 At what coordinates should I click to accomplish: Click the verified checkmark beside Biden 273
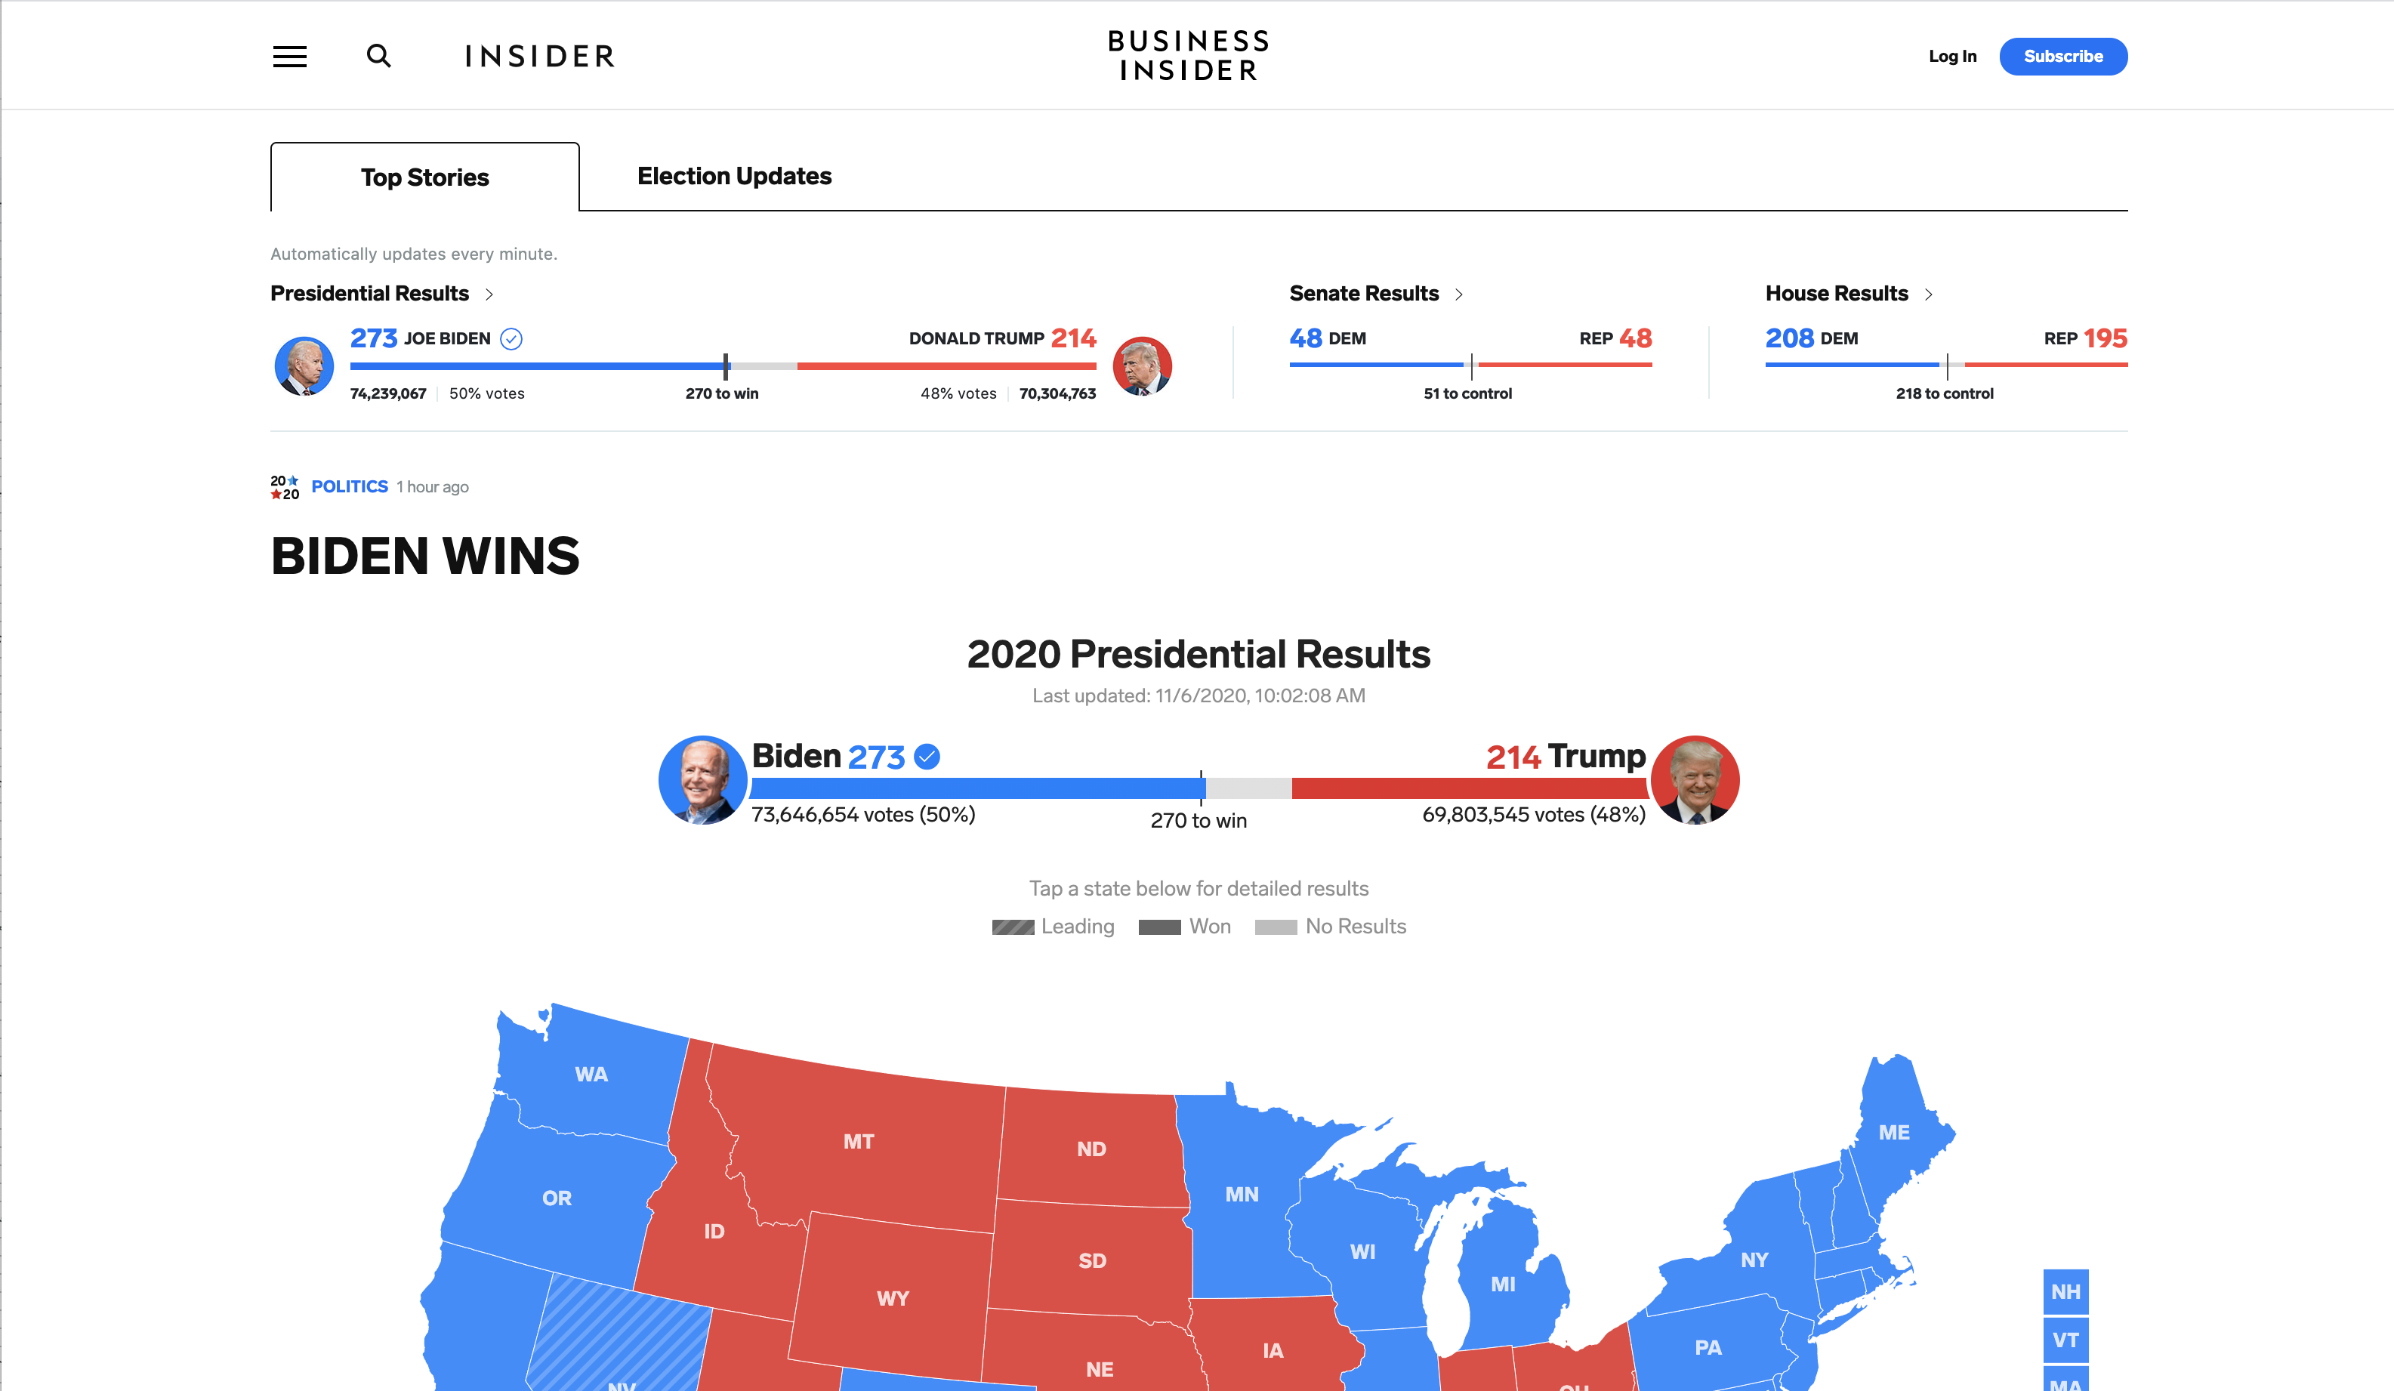(x=926, y=757)
